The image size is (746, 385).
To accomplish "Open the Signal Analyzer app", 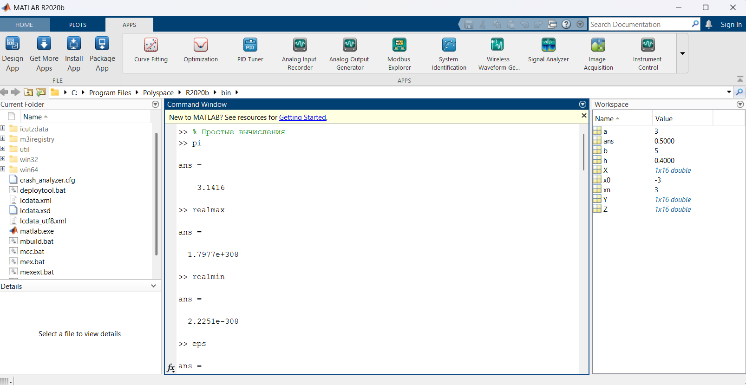I will 548,50.
